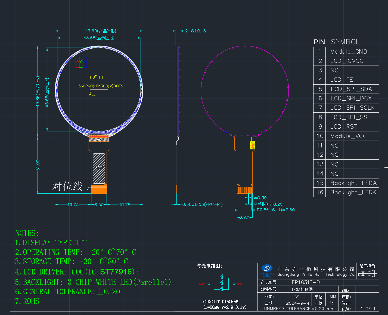Click the 0.30±0.03(FPC+PI) dimension text
Screen dimensions: 388x315
[202, 204]
